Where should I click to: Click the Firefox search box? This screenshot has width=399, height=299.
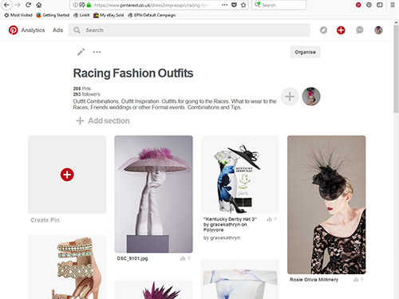[279, 5]
